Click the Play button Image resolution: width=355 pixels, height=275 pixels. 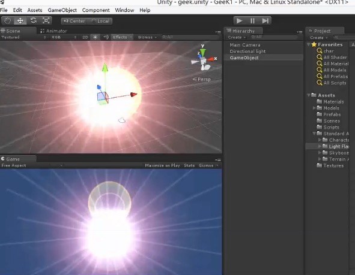pyautogui.click(x=240, y=21)
